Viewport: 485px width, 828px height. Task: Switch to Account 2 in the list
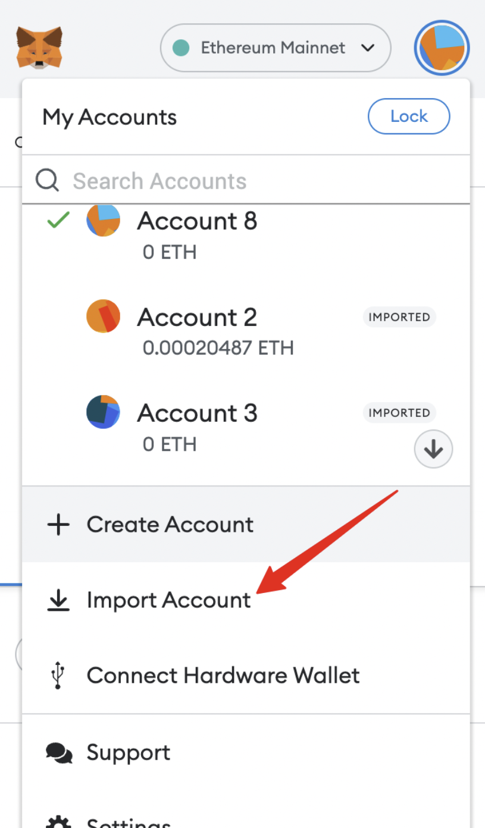pos(246,330)
